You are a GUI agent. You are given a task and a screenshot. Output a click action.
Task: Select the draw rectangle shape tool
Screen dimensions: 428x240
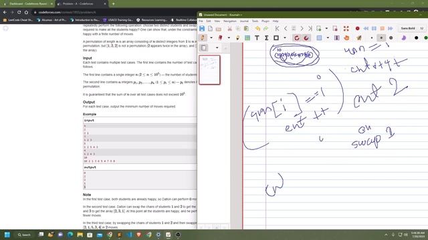tap(276, 38)
